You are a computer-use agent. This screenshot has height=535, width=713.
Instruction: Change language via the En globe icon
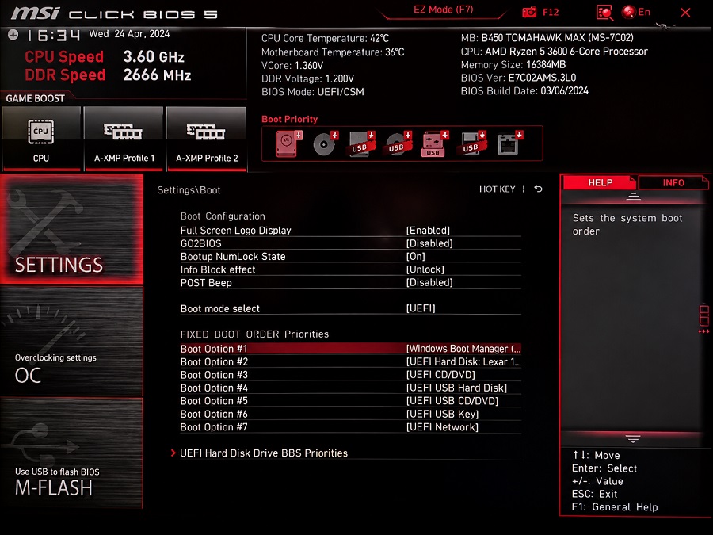coord(636,12)
